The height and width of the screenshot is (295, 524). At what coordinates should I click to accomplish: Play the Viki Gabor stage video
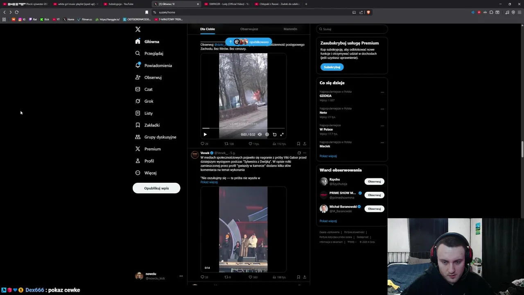point(243,229)
